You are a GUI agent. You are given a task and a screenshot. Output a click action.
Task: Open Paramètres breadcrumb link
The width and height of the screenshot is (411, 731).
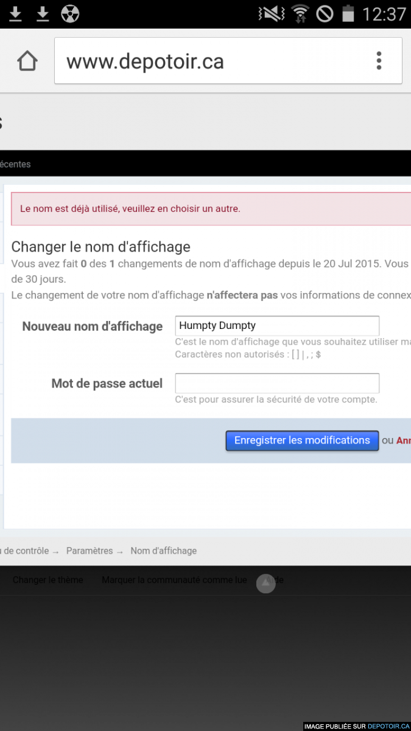90,551
